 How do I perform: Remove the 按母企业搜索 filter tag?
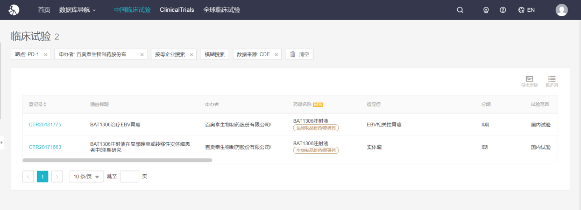[x=191, y=55]
